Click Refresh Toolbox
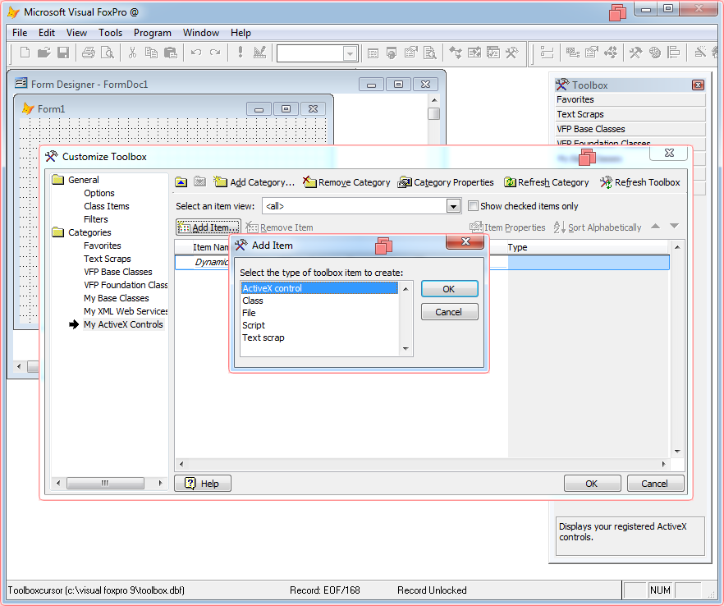Screen dimensions: 724x606 pos(640,182)
